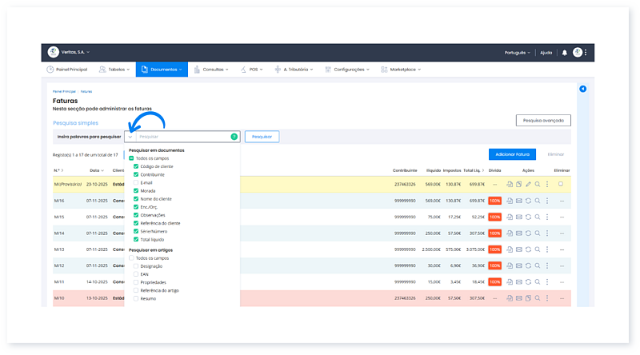Click the email envelope icon for invoice M/16
Image resolution: width=640 pixels, height=355 pixels.
(518, 200)
